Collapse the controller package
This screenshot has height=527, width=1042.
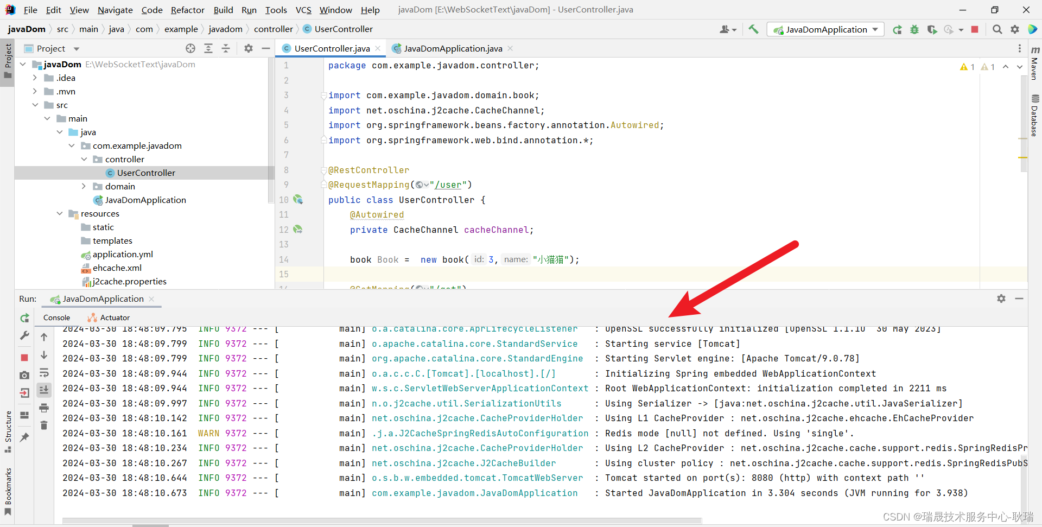coord(84,160)
